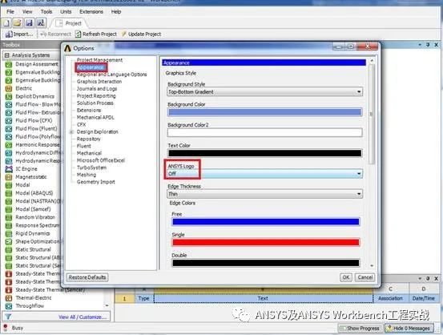Click the Background Color swatch
443x335 pixels.
pos(264,112)
